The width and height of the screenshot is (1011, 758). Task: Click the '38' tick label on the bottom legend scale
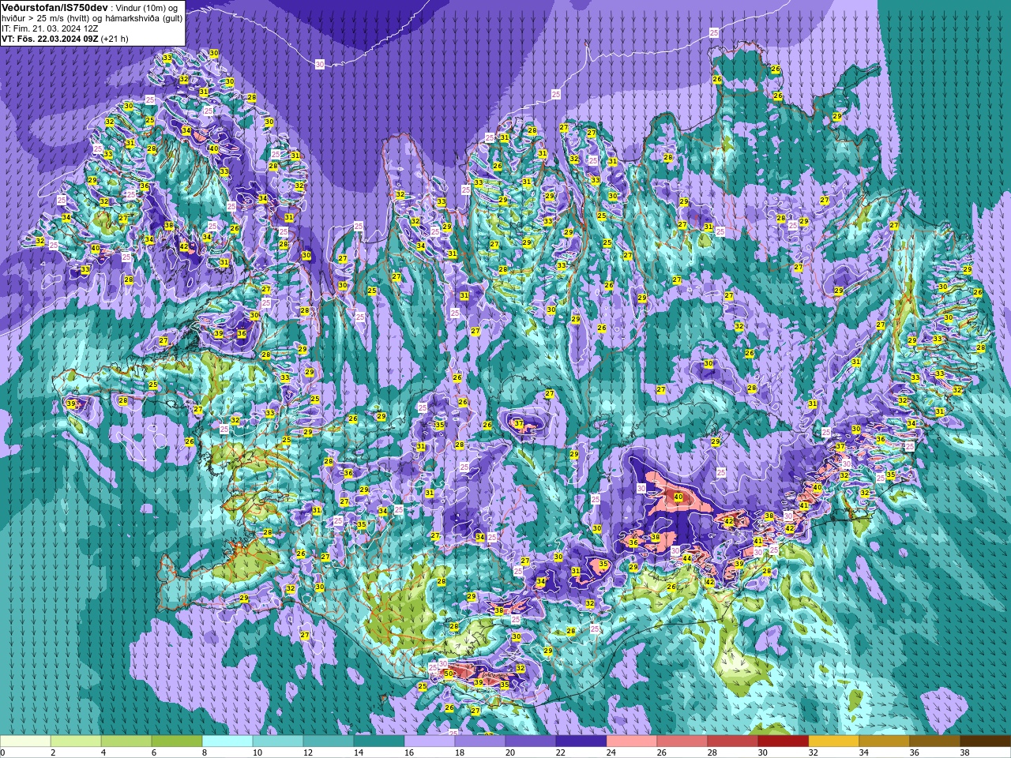(965, 752)
